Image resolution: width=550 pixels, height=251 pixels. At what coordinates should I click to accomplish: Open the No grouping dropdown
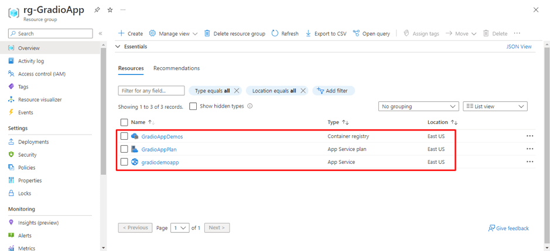click(418, 106)
